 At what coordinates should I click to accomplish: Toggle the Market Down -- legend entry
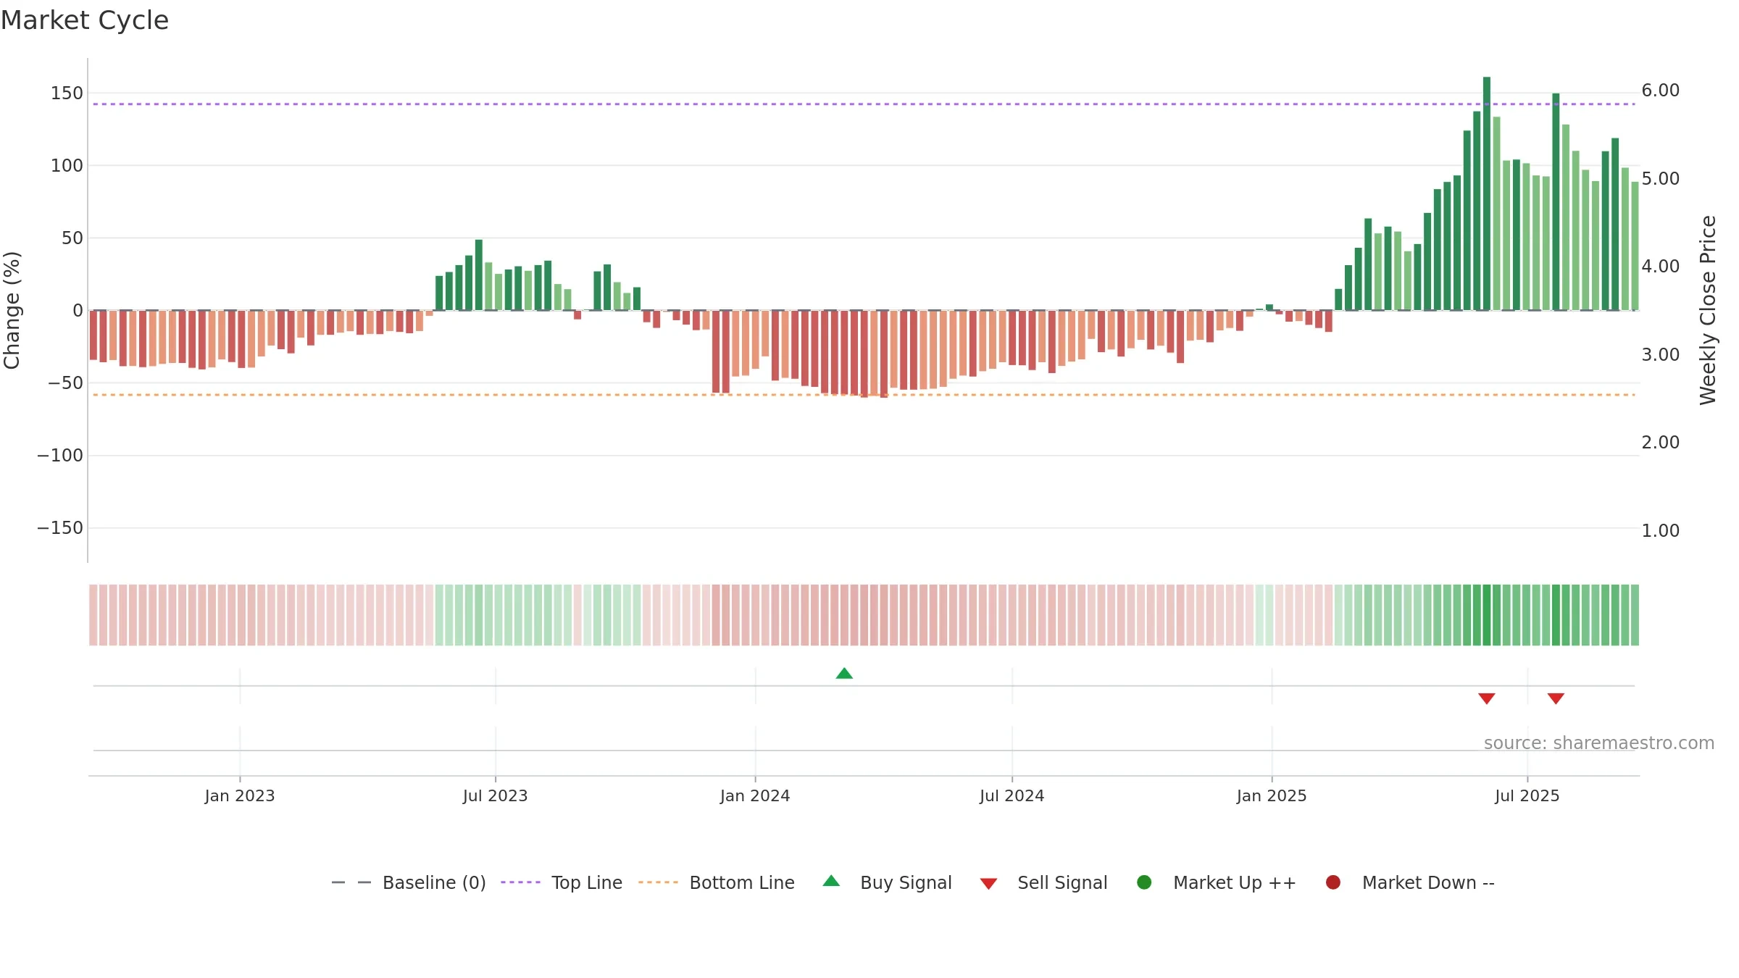click(x=1410, y=882)
